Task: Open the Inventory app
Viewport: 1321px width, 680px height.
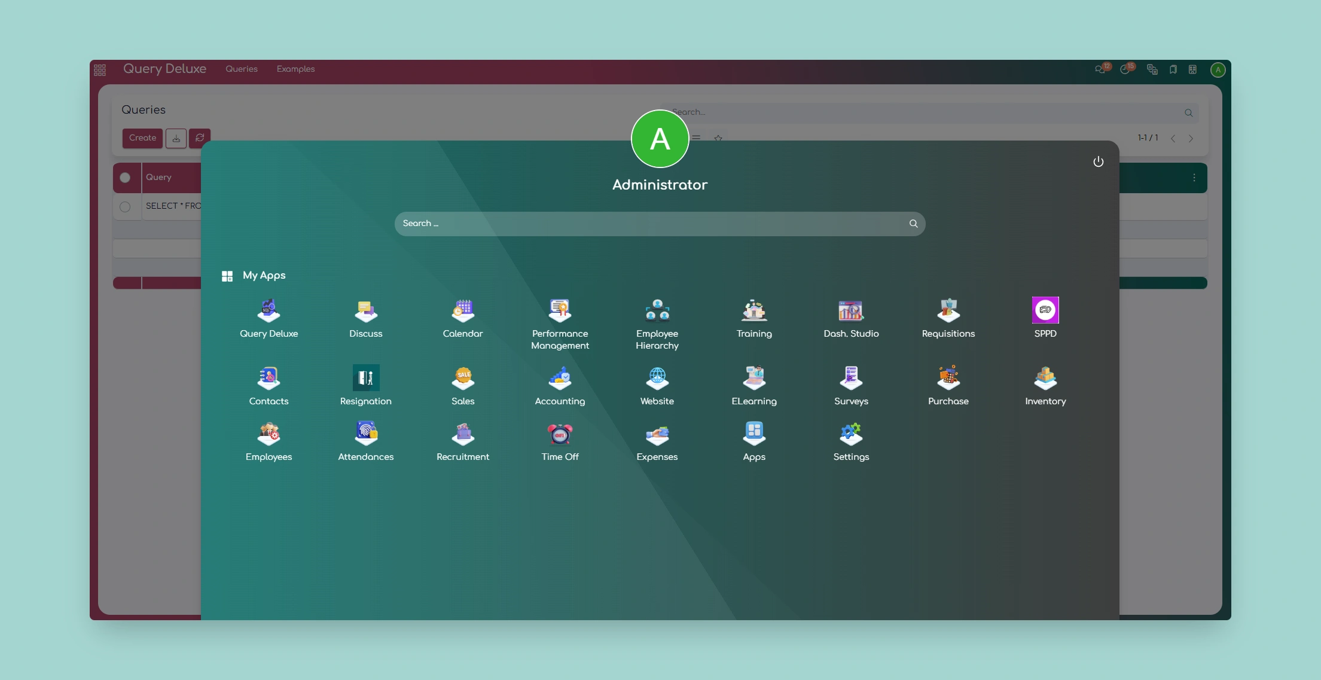Action: 1045,378
